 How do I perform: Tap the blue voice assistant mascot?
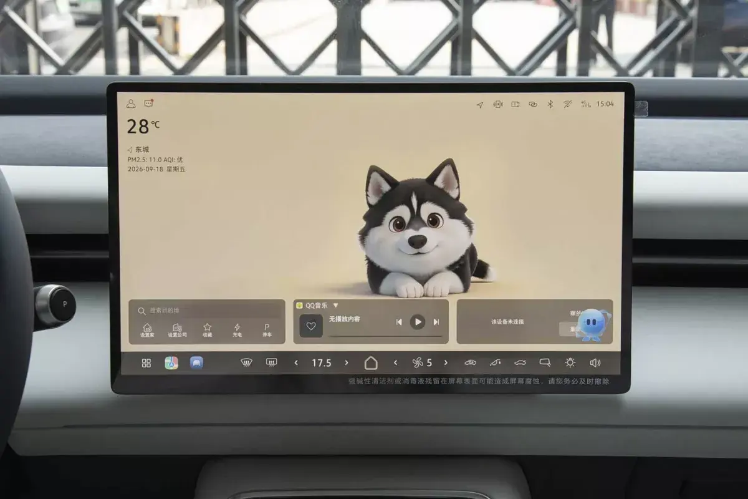pos(592,324)
